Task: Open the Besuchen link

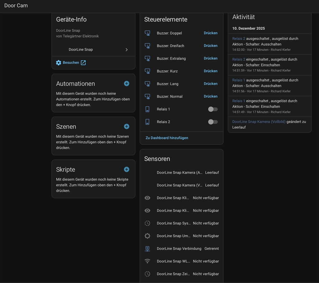Action: pyautogui.click(x=71, y=63)
